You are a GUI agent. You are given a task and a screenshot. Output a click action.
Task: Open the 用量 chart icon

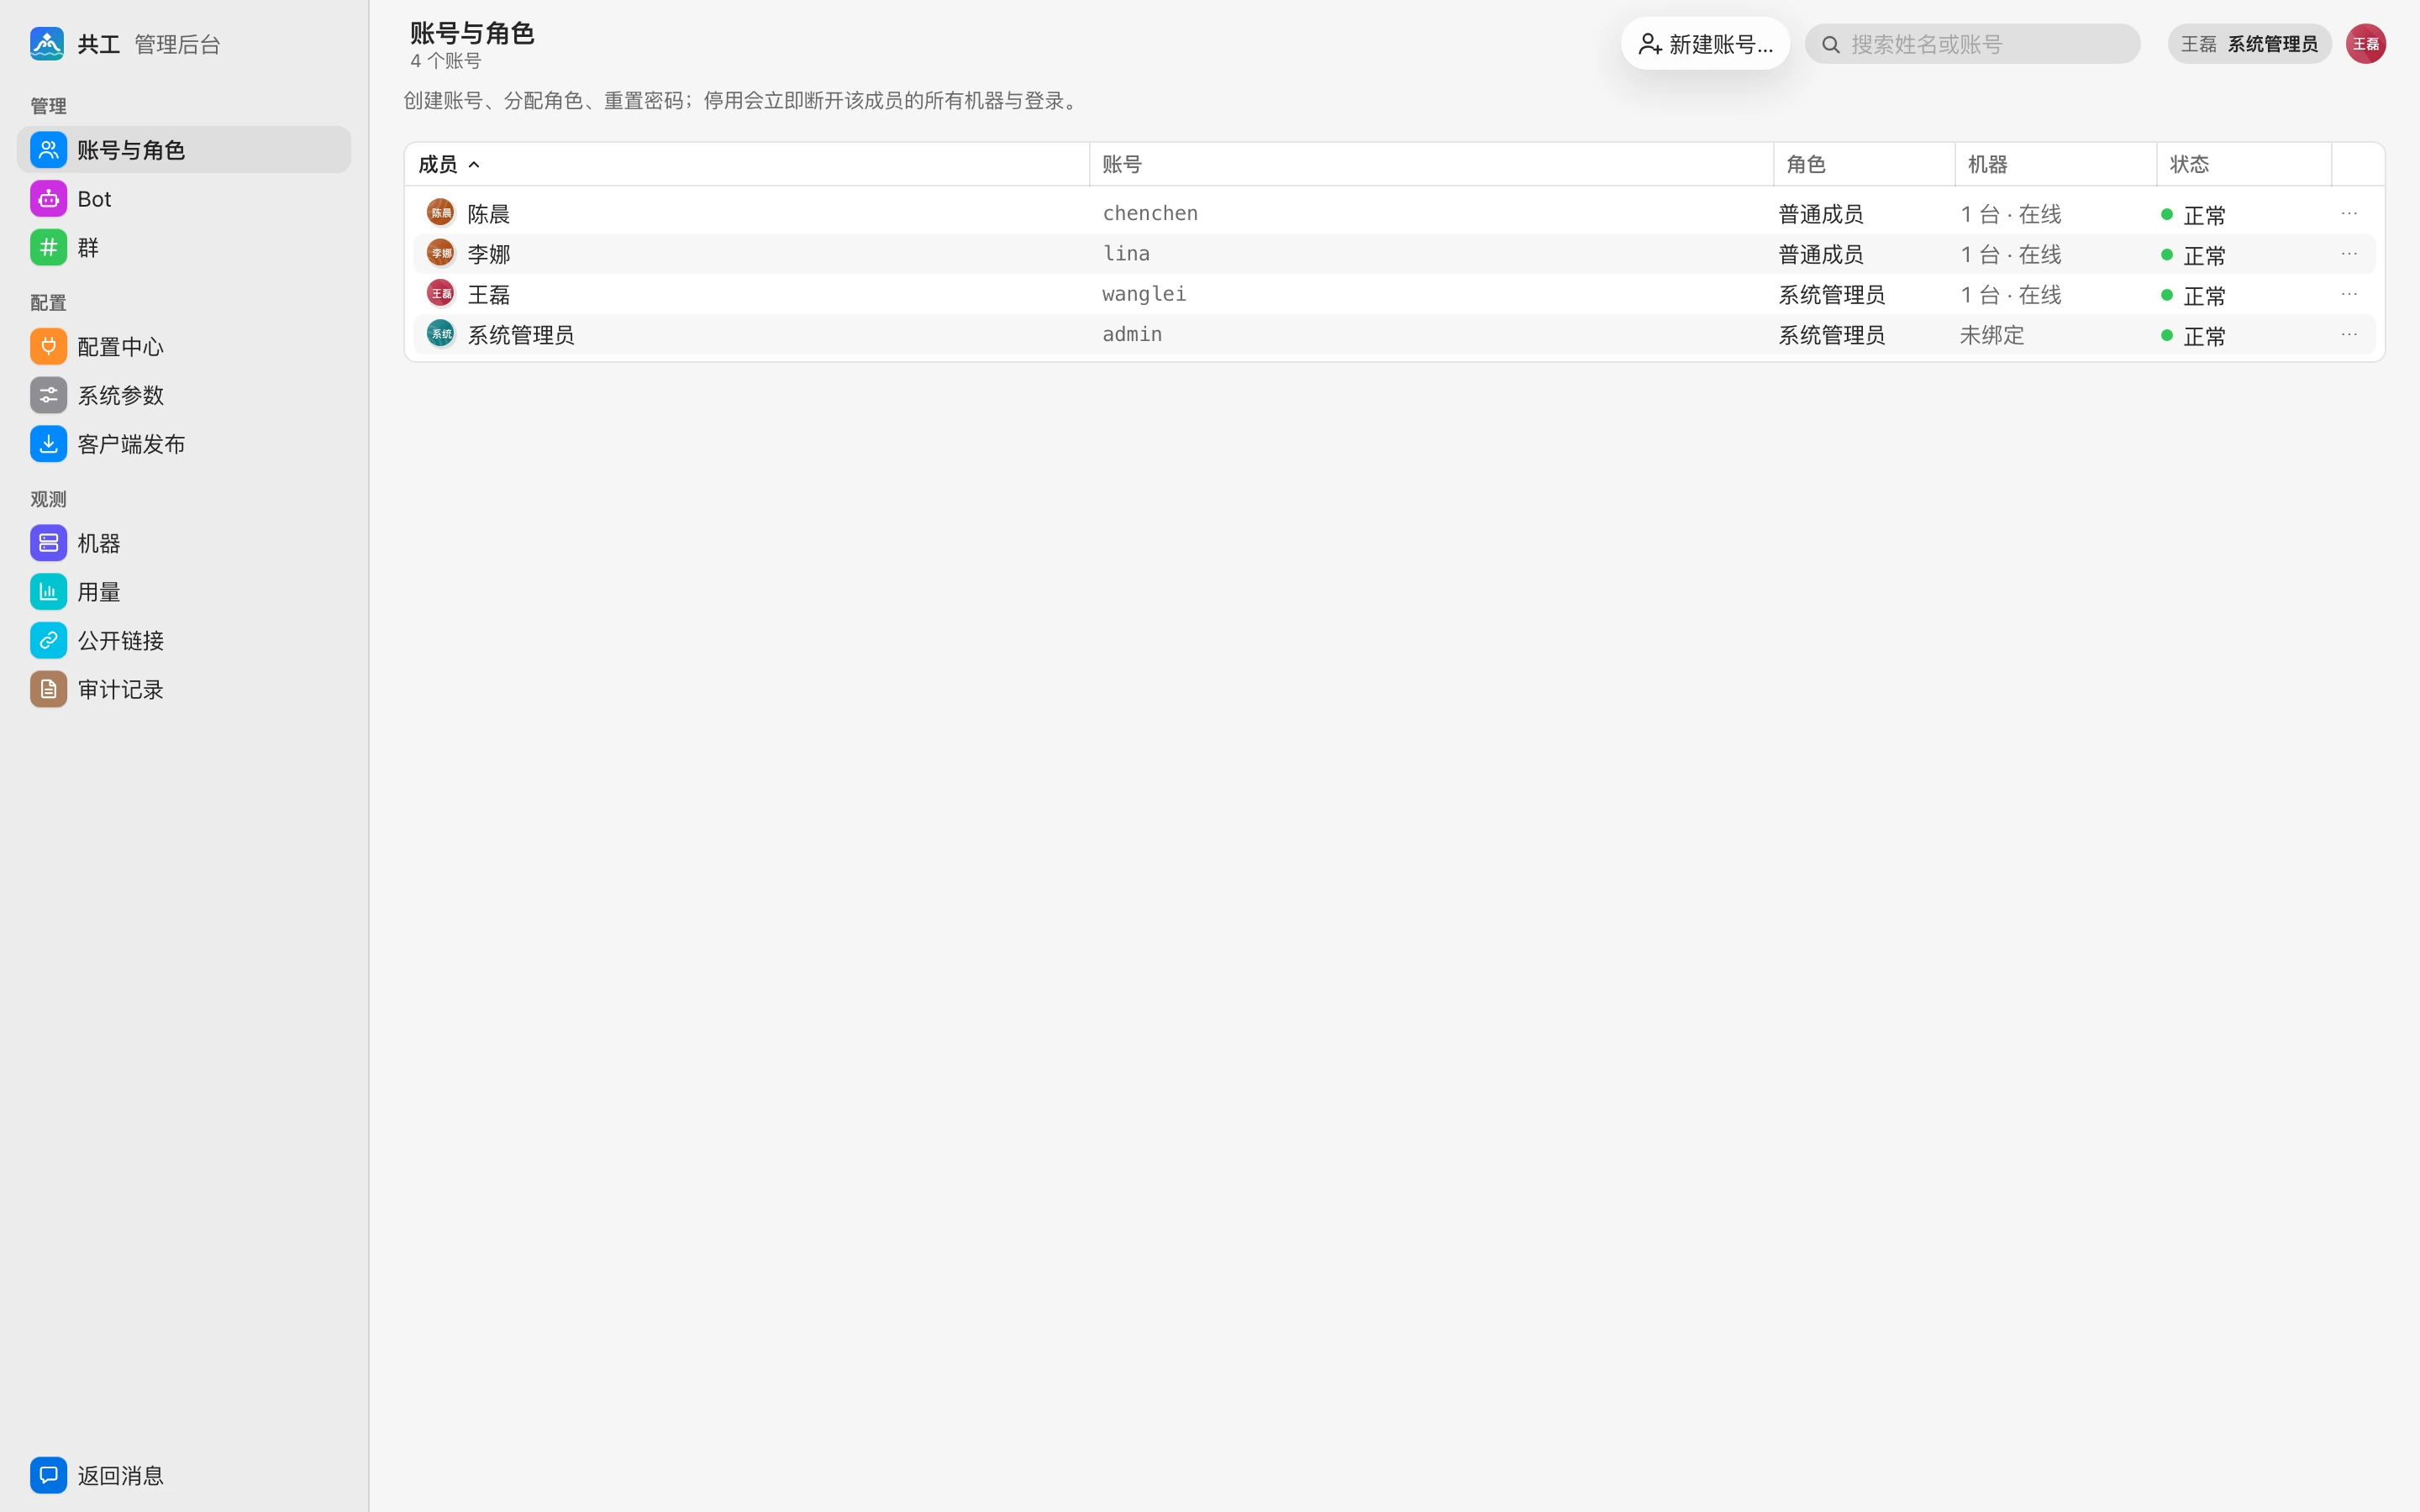tap(48, 592)
